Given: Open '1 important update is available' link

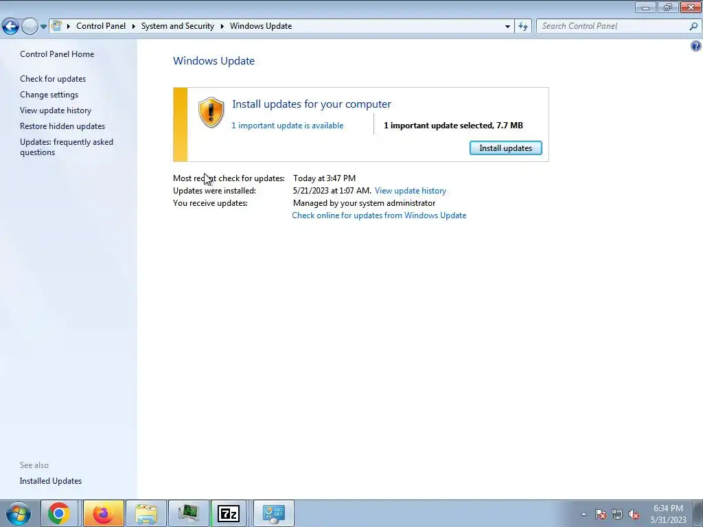Looking at the screenshot, I should point(288,126).
